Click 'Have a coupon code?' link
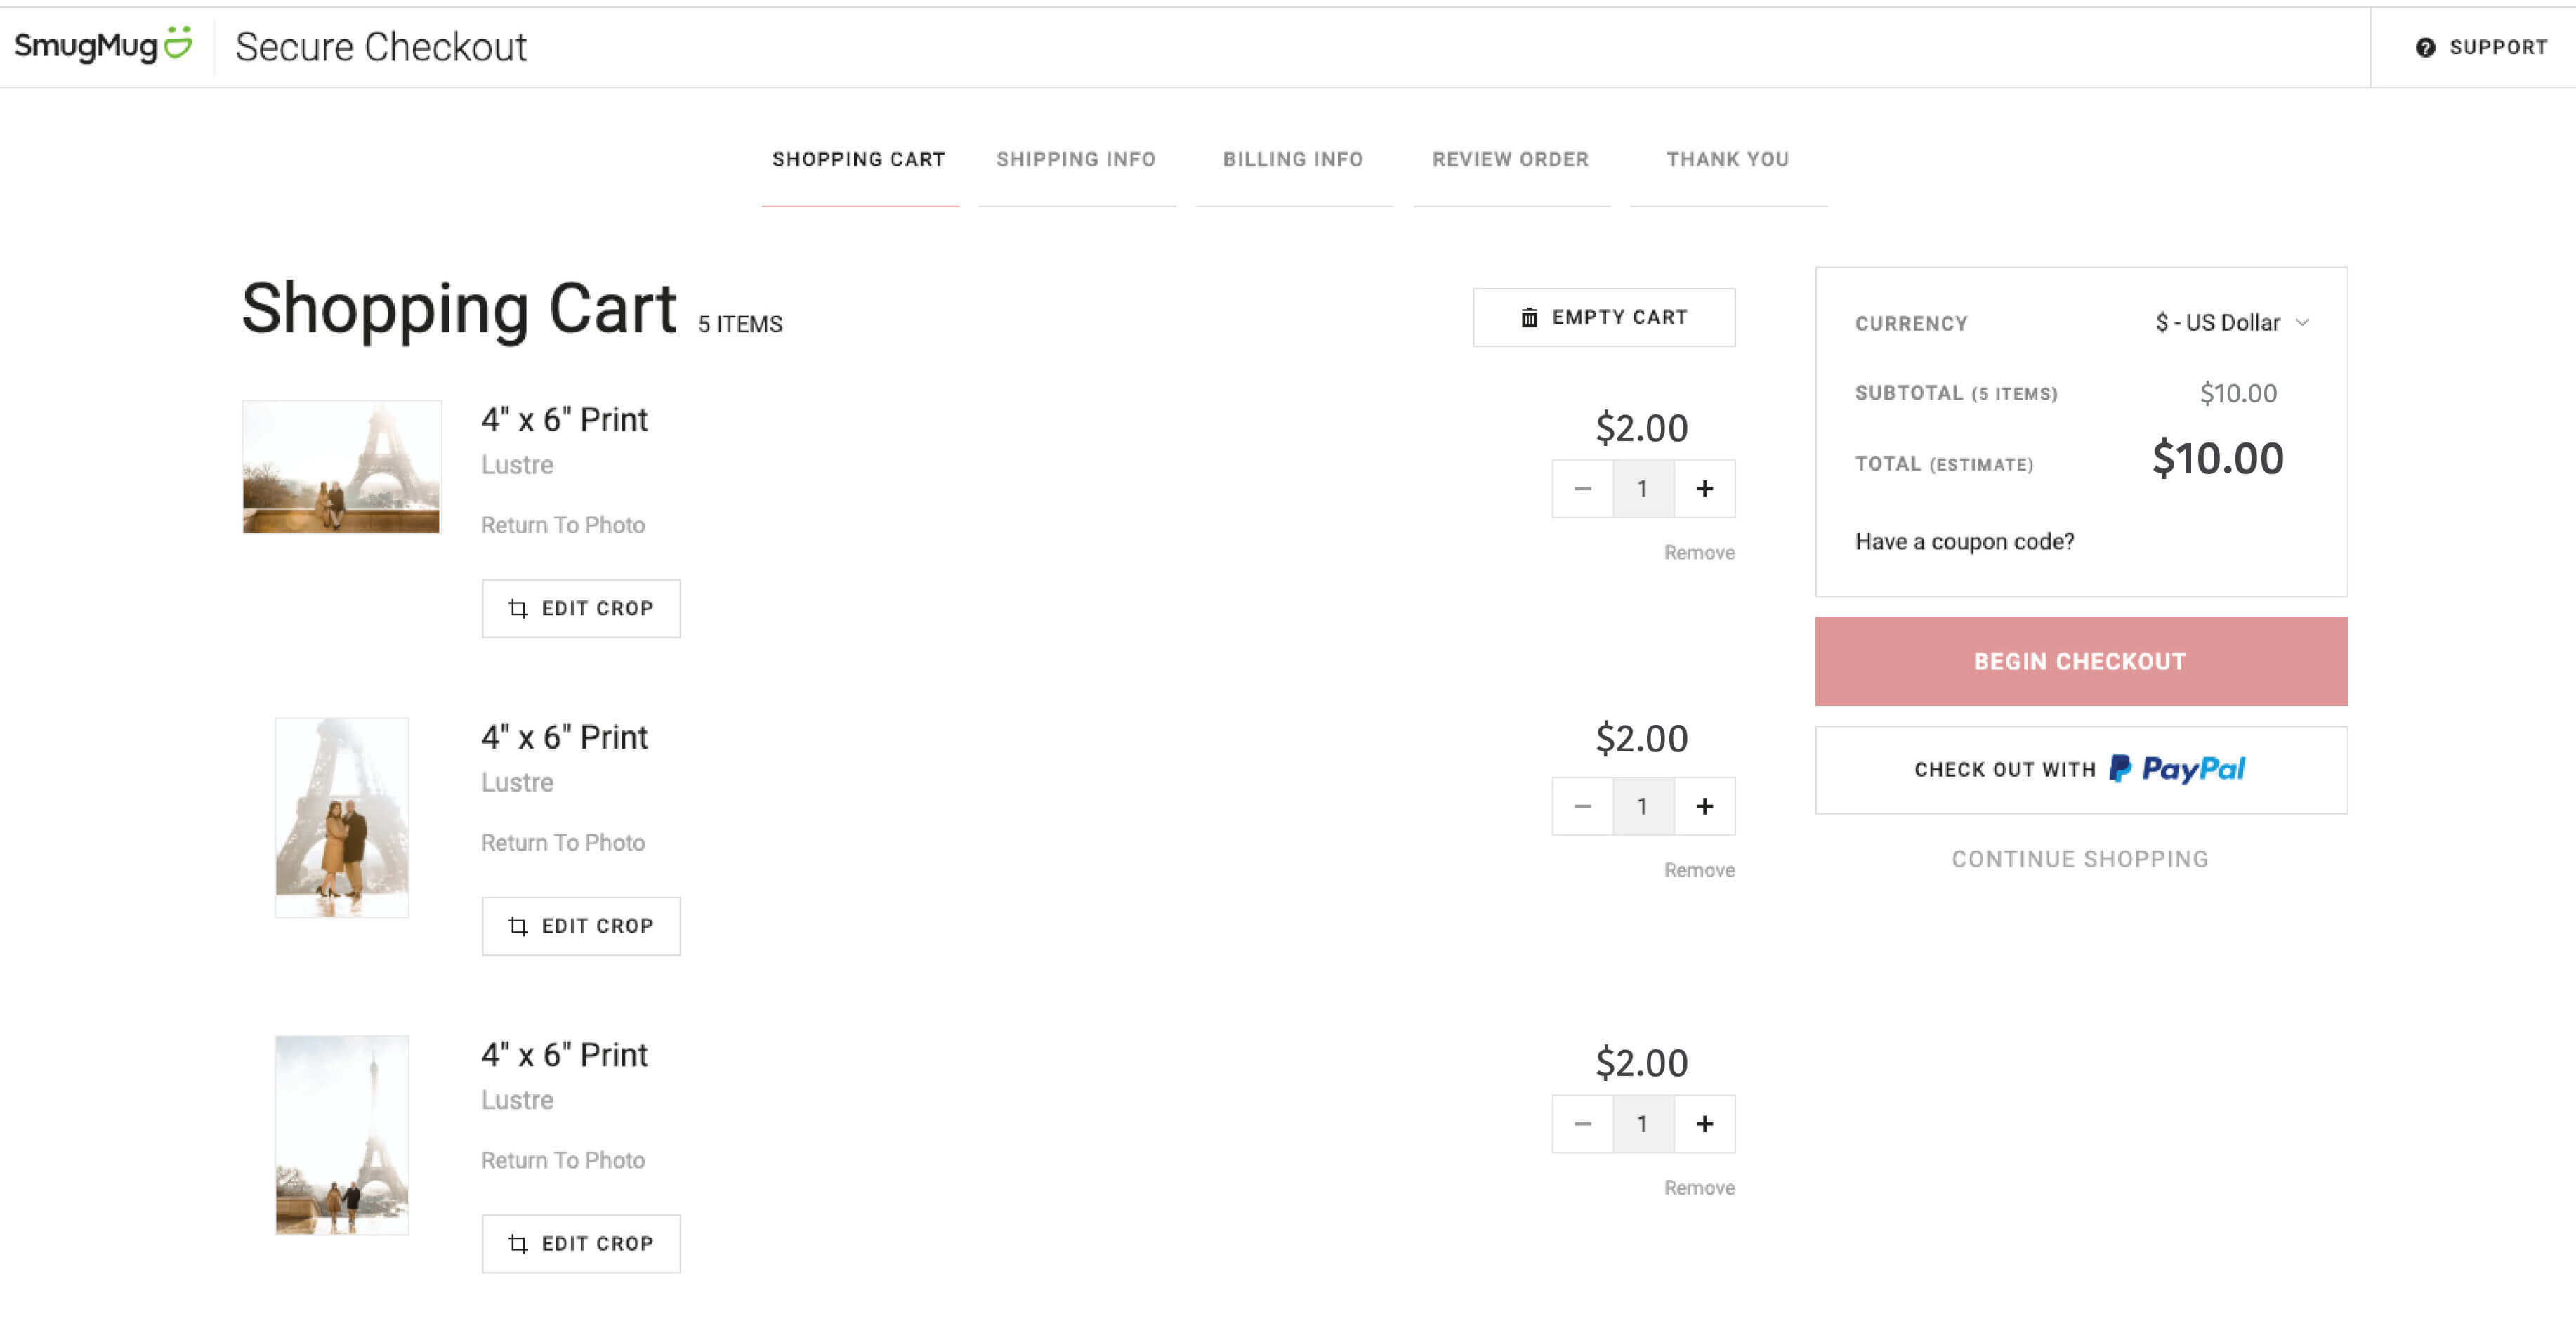 [x=1965, y=541]
